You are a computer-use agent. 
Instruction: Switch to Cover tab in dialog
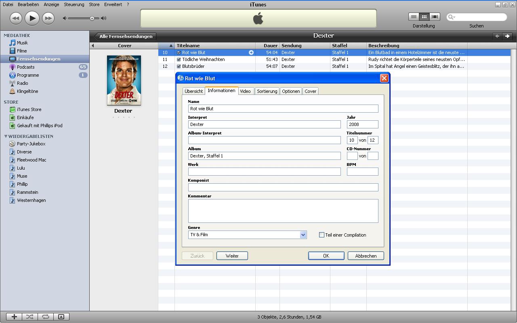click(x=311, y=91)
